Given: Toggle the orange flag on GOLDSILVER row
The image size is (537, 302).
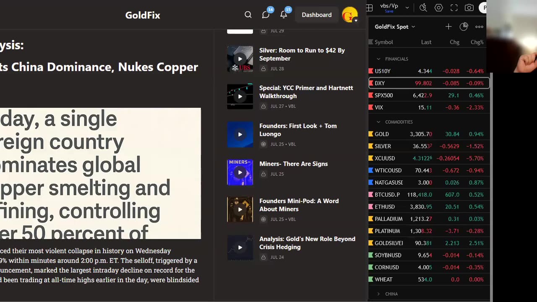Looking at the screenshot, I should point(371,243).
